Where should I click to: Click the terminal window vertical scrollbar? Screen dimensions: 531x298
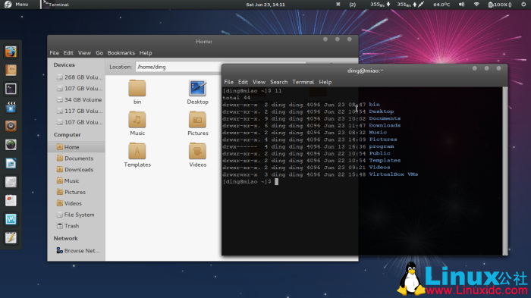(x=505, y=171)
